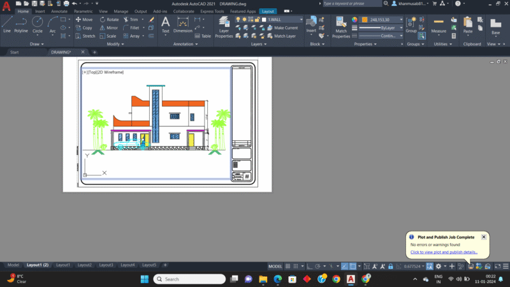This screenshot has width=510, height=287.
Task: Expand the Layers panel
Action: tap(259, 44)
